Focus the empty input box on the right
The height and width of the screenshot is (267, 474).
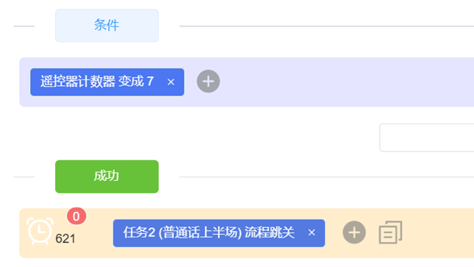pyautogui.click(x=426, y=138)
